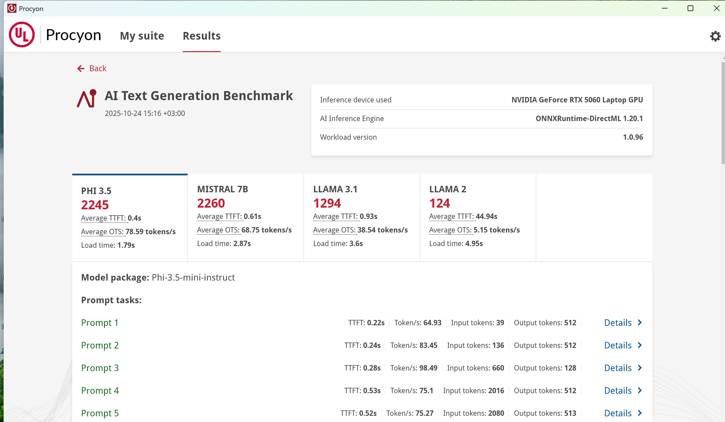Screen dimensions: 725x422
Task: Select the MISTRAL 7B score card
Action: pyautogui.click(x=245, y=218)
